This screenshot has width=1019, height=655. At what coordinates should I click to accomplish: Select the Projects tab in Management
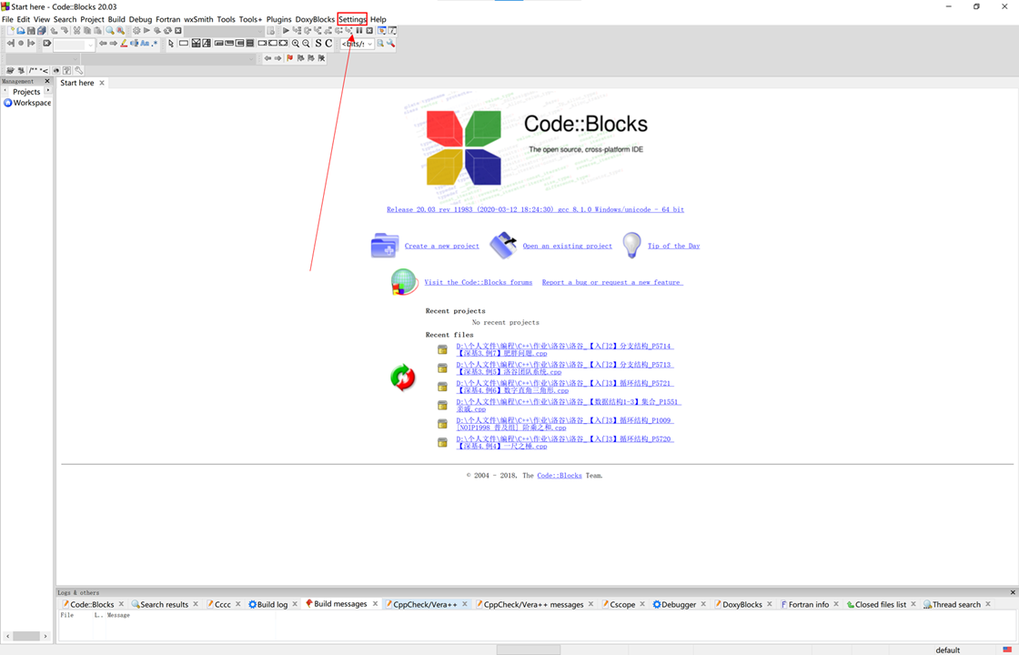click(x=26, y=92)
